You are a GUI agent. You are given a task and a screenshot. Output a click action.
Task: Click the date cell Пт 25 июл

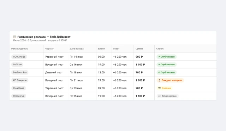[x=76, y=96]
